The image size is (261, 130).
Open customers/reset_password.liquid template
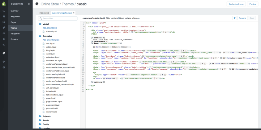click(60, 85)
